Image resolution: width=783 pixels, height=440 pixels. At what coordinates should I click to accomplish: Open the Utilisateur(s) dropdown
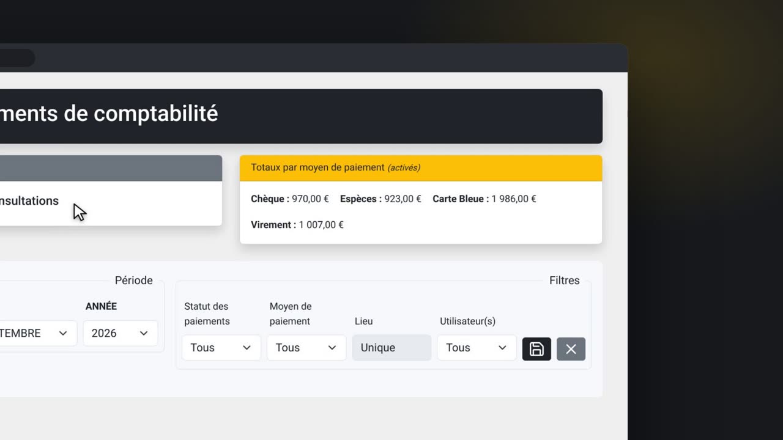477,348
